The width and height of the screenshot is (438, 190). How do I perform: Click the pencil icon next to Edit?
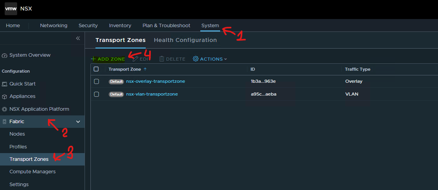tap(135, 59)
